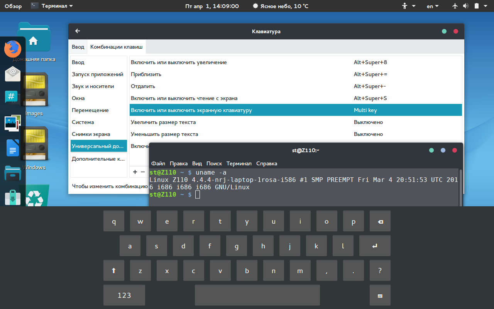Open the clock and calendar panel
This screenshot has width=494, height=309.
(212, 6)
